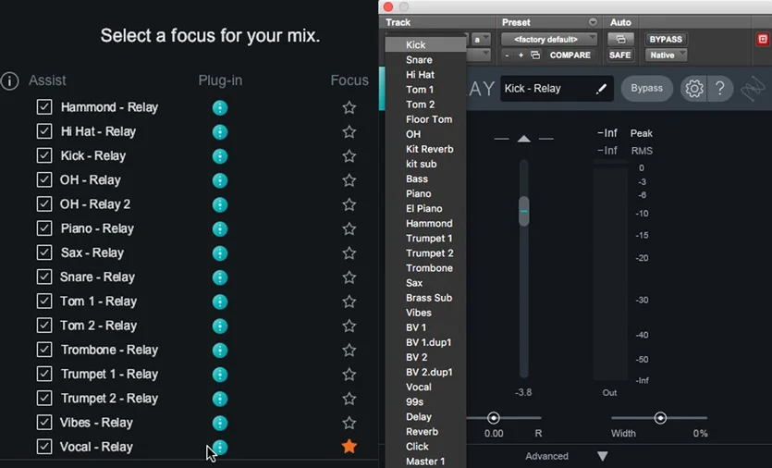Set Kick - Relay as focus star
Image resolution: width=772 pixels, height=468 pixels.
pyautogui.click(x=349, y=155)
